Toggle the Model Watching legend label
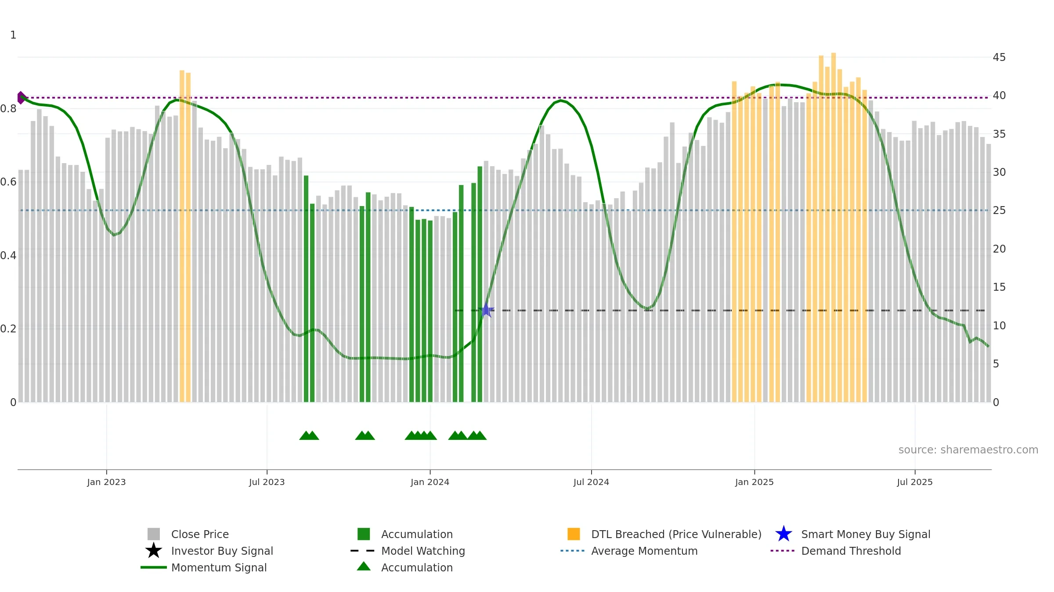1054x592 pixels. click(x=423, y=551)
